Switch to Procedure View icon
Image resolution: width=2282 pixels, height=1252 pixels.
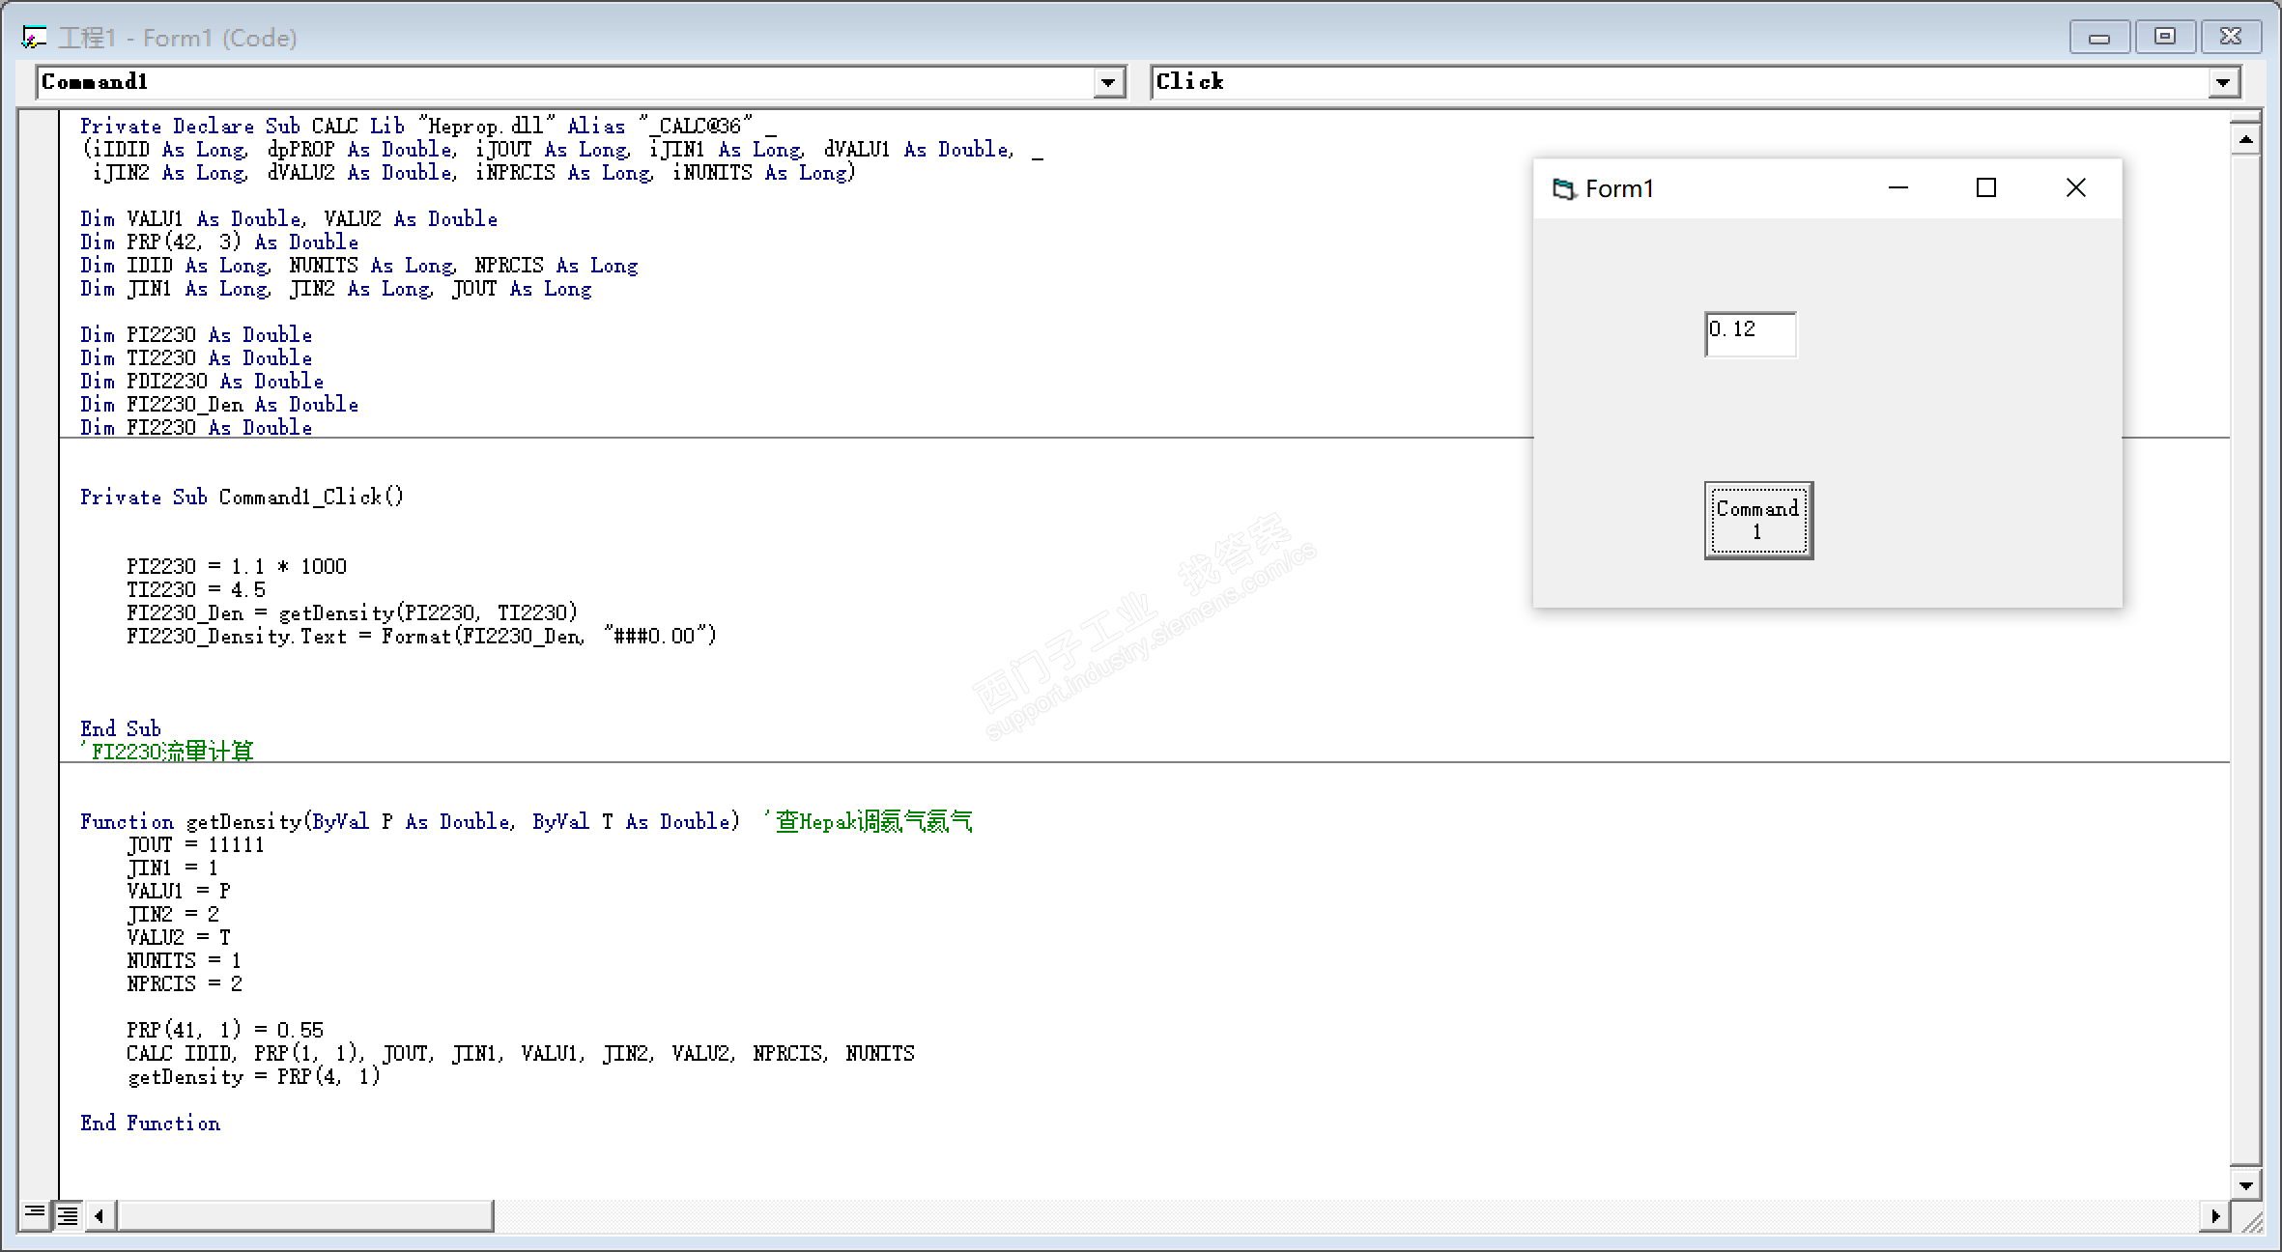tap(34, 1213)
